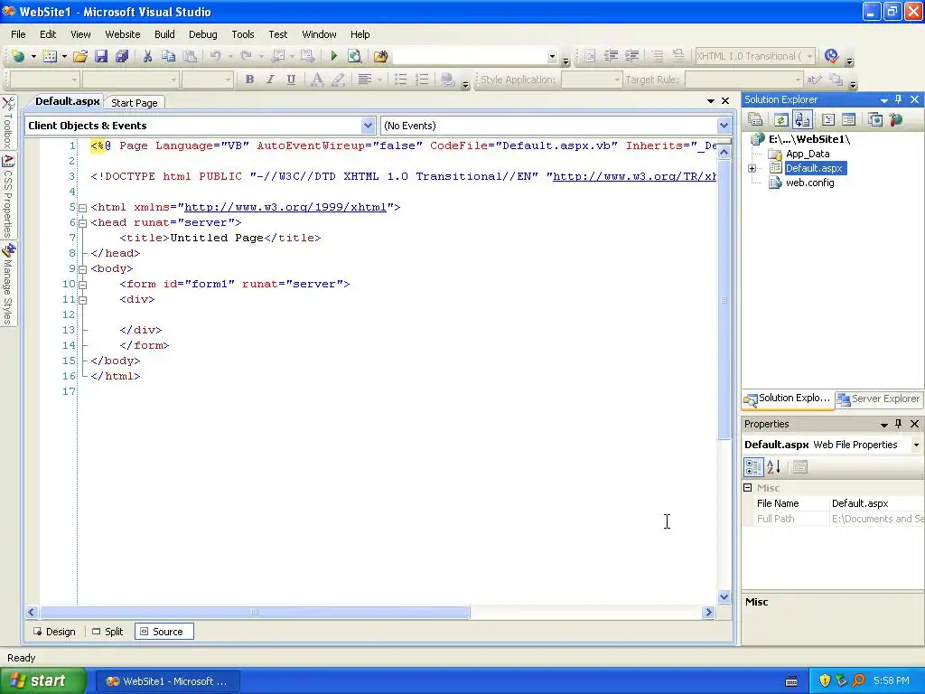
Task: Expand the Default.aspx tree node
Action: point(752,168)
